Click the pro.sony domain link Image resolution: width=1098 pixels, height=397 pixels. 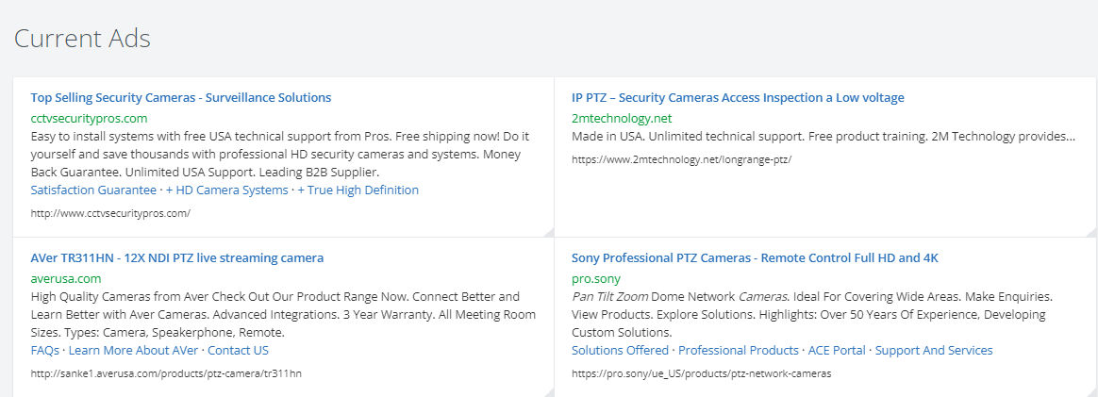point(596,279)
